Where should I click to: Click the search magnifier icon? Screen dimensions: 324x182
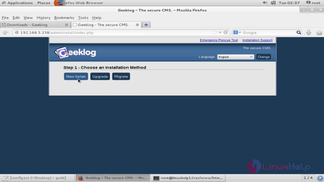point(299,33)
